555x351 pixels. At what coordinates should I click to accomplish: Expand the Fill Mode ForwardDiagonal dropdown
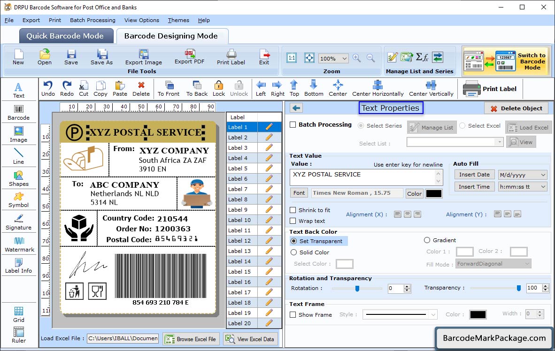527,264
